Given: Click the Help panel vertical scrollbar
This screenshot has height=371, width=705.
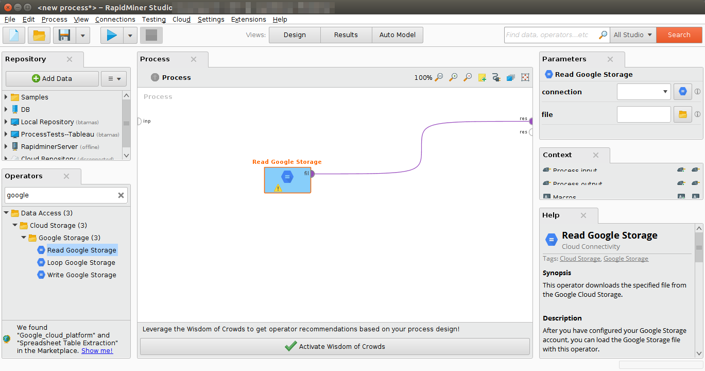Looking at the screenshot, I should click(699, 291).
